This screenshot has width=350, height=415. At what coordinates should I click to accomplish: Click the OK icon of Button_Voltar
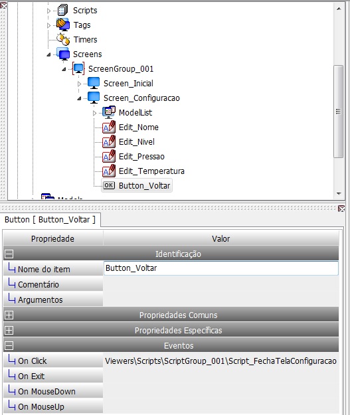[x=109, y=185]
